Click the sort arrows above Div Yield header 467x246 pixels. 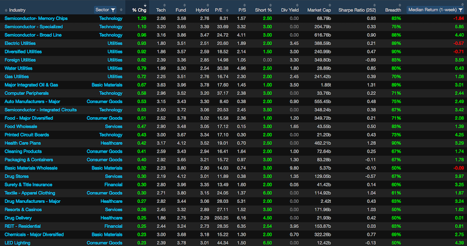pos(297,5)
